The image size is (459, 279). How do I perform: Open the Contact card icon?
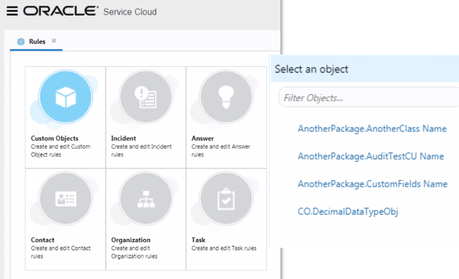click(66, 199)
